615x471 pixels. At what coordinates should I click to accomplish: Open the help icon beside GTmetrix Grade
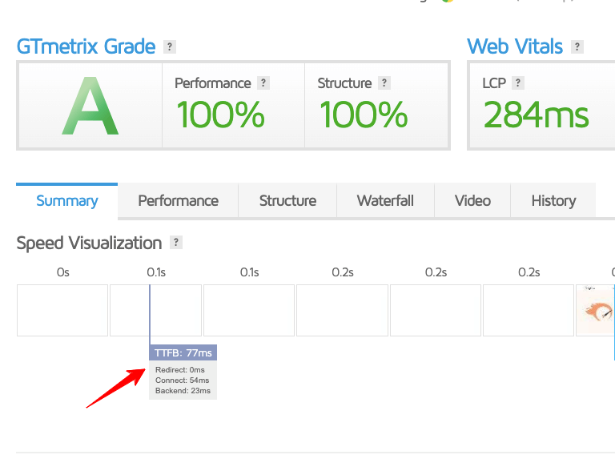[170, 46]
